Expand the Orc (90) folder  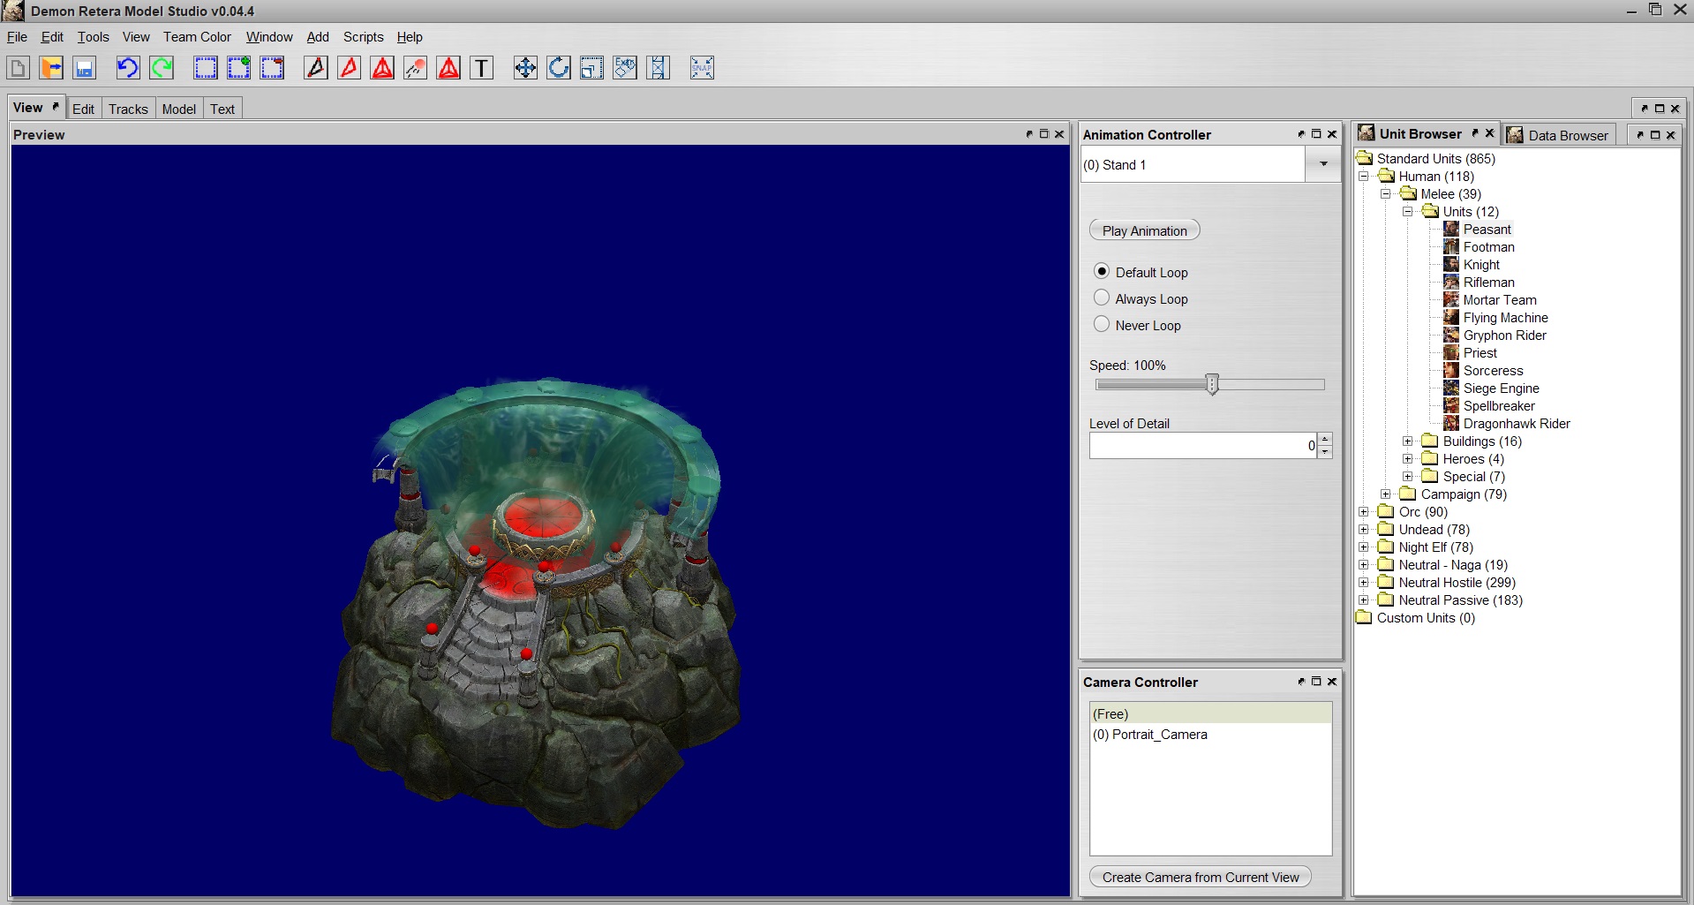(x=1364, y=512)
